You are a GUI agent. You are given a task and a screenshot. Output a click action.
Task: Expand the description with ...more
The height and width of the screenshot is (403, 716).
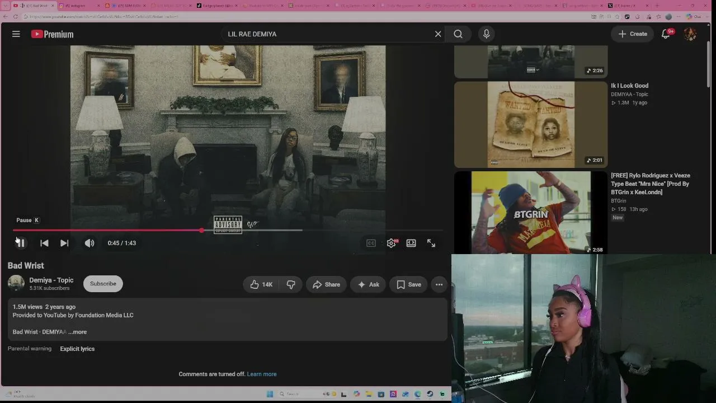(78, 332)
